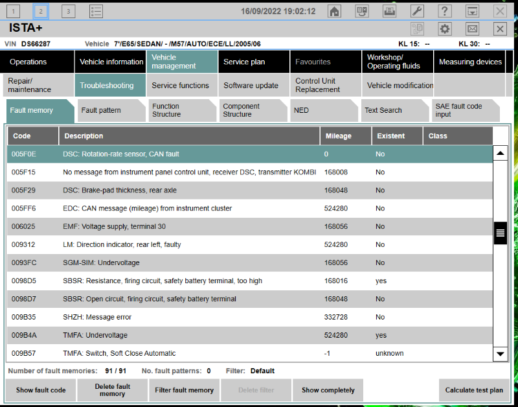Sort by Description column header
518x407 pixels.
point(190,136)
